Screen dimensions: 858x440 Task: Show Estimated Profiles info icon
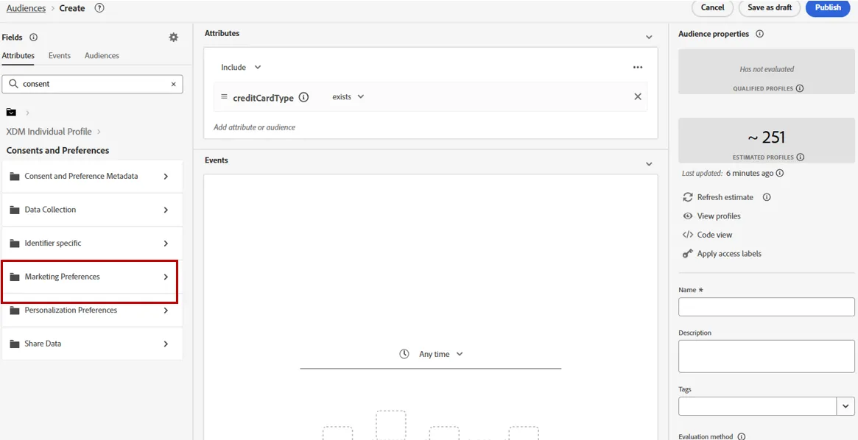tap(800, 157)
